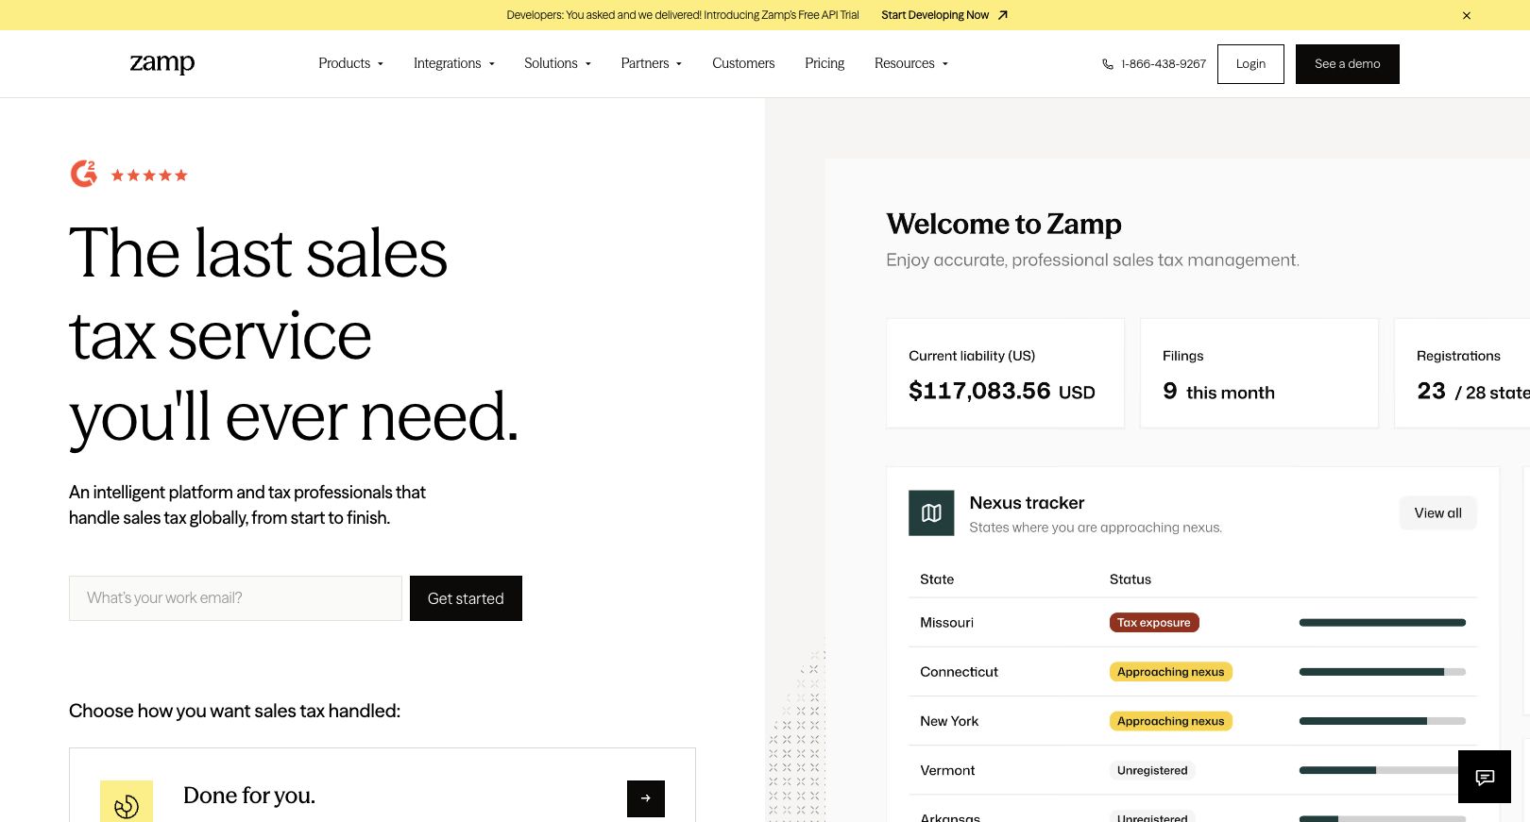Click the Zamp logo
The image size is (1530, 822).
tap(162, 63)
